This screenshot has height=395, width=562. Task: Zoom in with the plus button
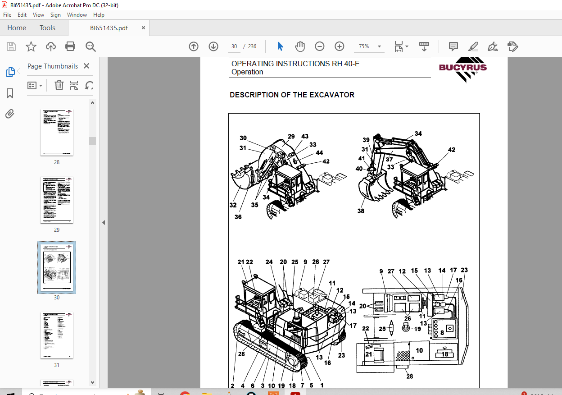click(340, 46)
